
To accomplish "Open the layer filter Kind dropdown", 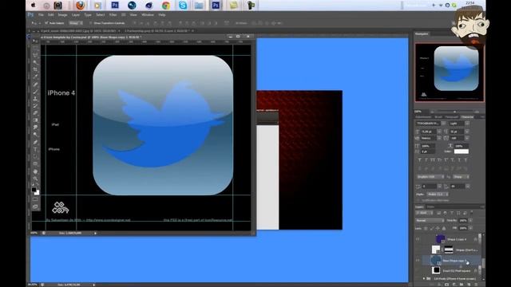I will pos(424,213).
